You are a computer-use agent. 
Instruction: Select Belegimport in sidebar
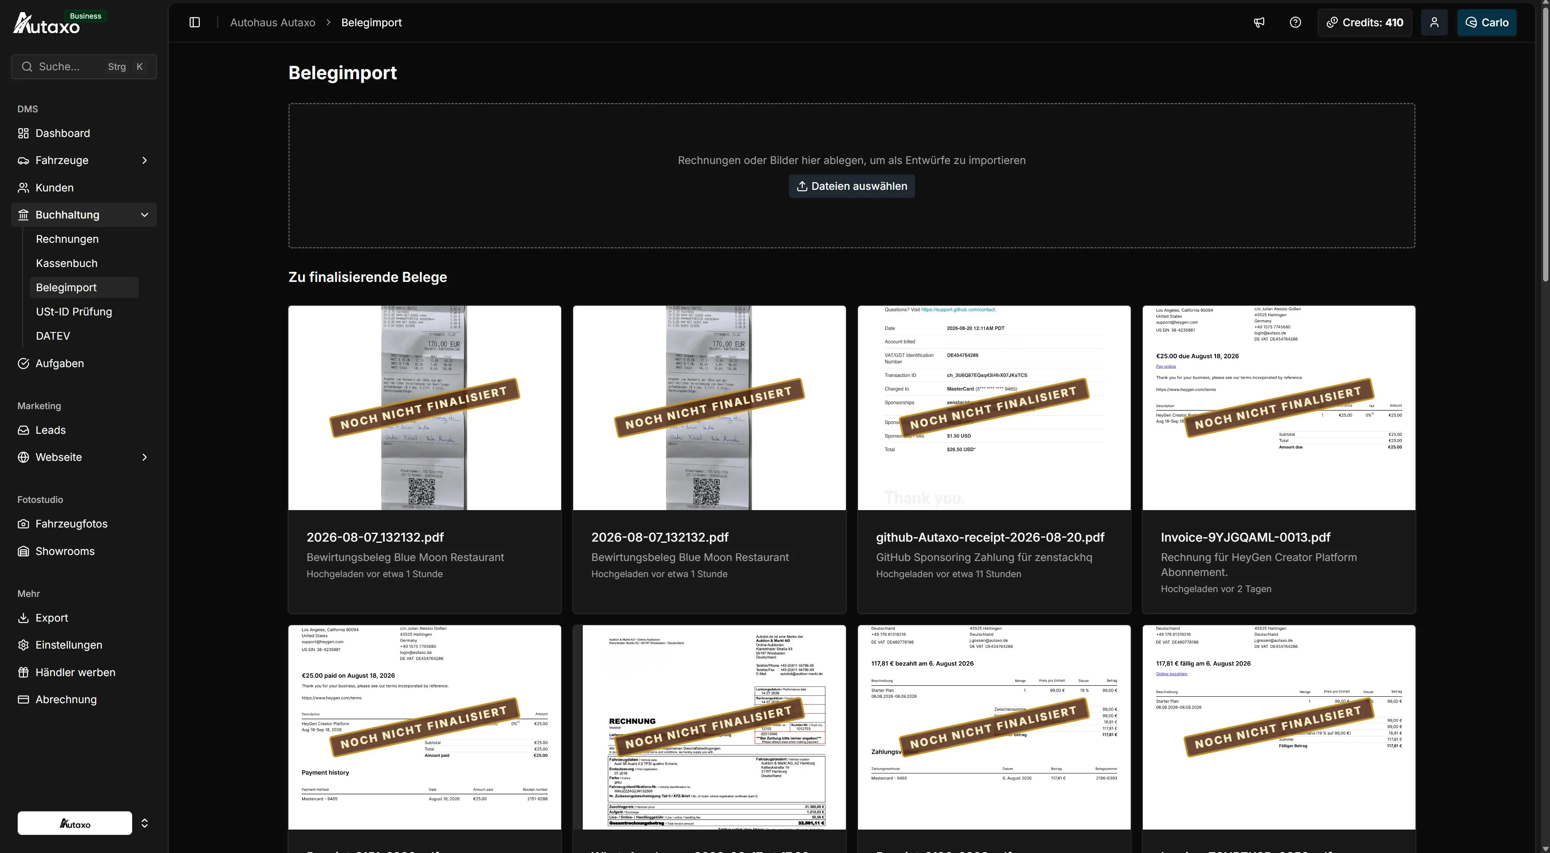(84, 288)
